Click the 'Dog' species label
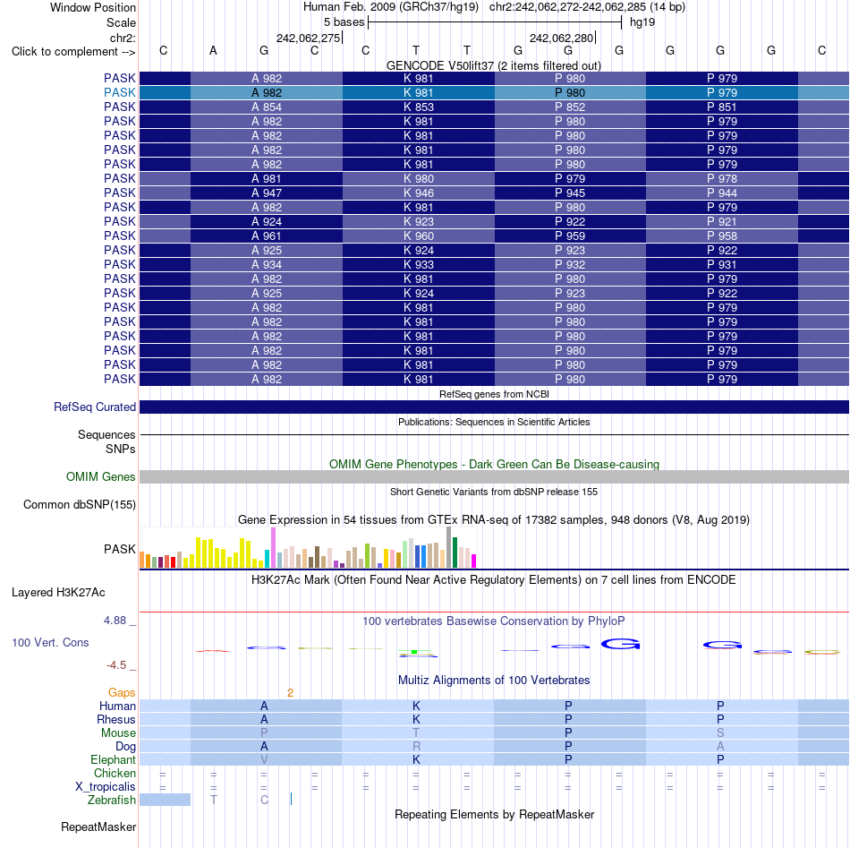850x848 pixels. click(x=125, y=747)
